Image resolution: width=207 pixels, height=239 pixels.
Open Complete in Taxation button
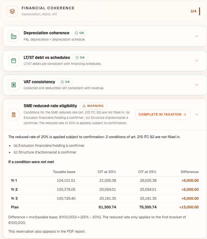pos(162,115)
